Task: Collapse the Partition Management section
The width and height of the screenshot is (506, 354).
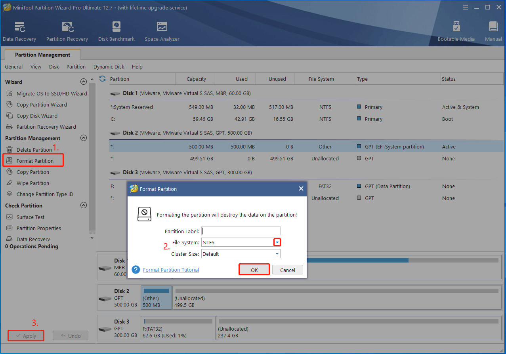Action: click(83, 138)
